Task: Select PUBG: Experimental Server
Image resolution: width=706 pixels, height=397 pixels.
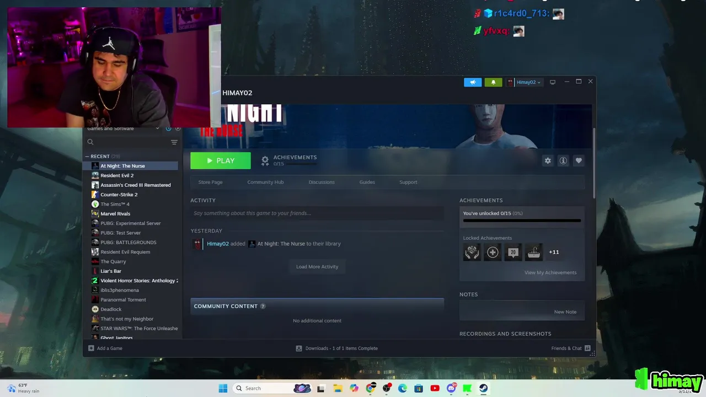Action: (130, 223)
